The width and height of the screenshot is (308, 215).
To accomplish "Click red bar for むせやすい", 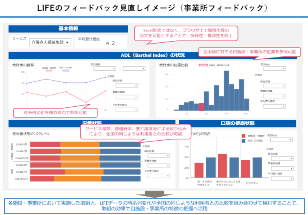I will [x=245, y=169].
